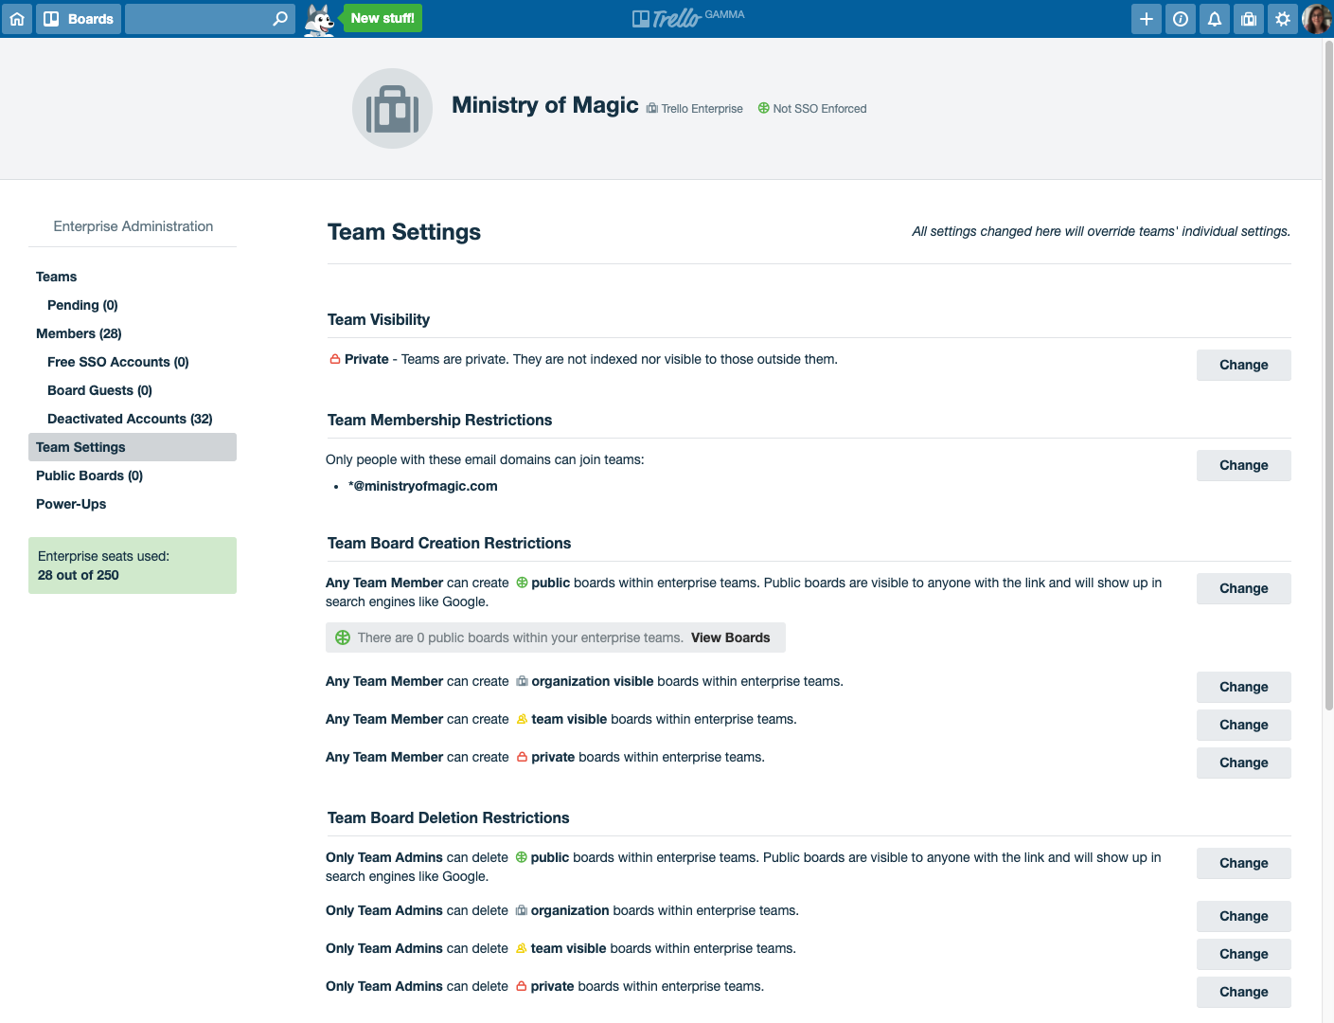Change the Team Visibility setting
Viewport: 1334px width, 1023px height.
(1244, 365)
